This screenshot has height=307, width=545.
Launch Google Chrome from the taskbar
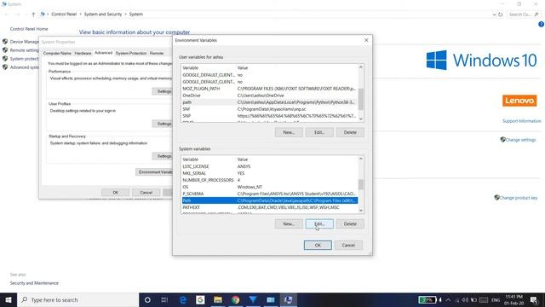(236, 299)
